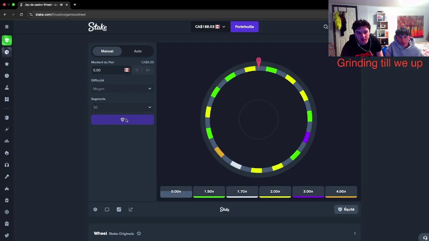Select the green 1.50× multiplier tile
The height and width of the screenshot is (241, 429).
(209, 192)
